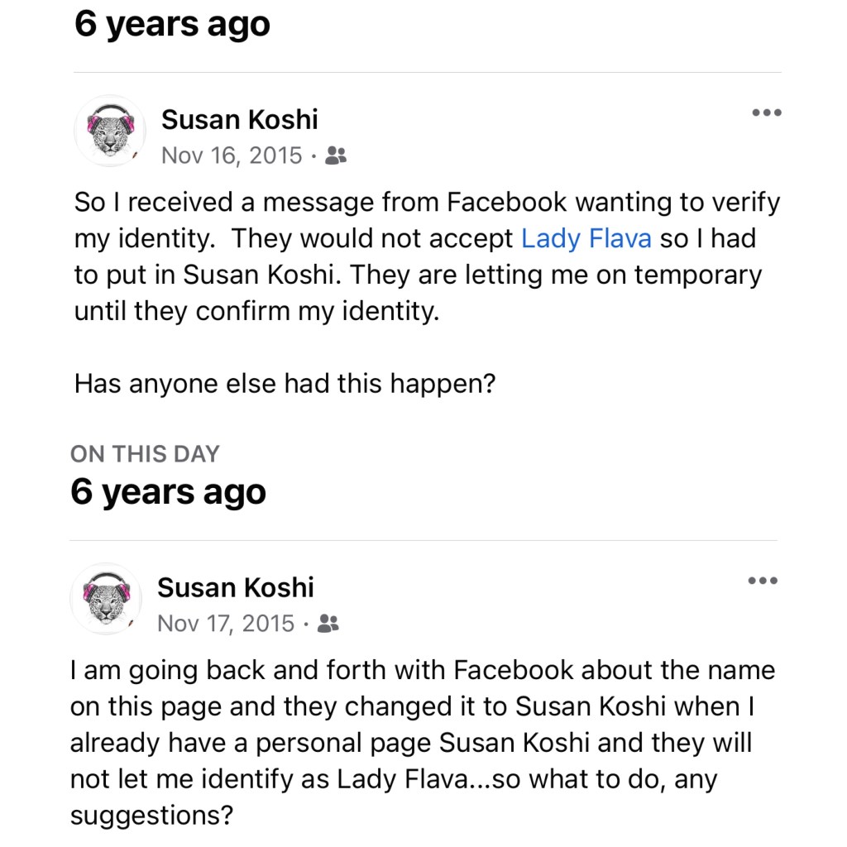The height and width of the screenshot is (847, 847).
Task: Tap the "I am going back and forth" opening line
Action: (423, 670)
